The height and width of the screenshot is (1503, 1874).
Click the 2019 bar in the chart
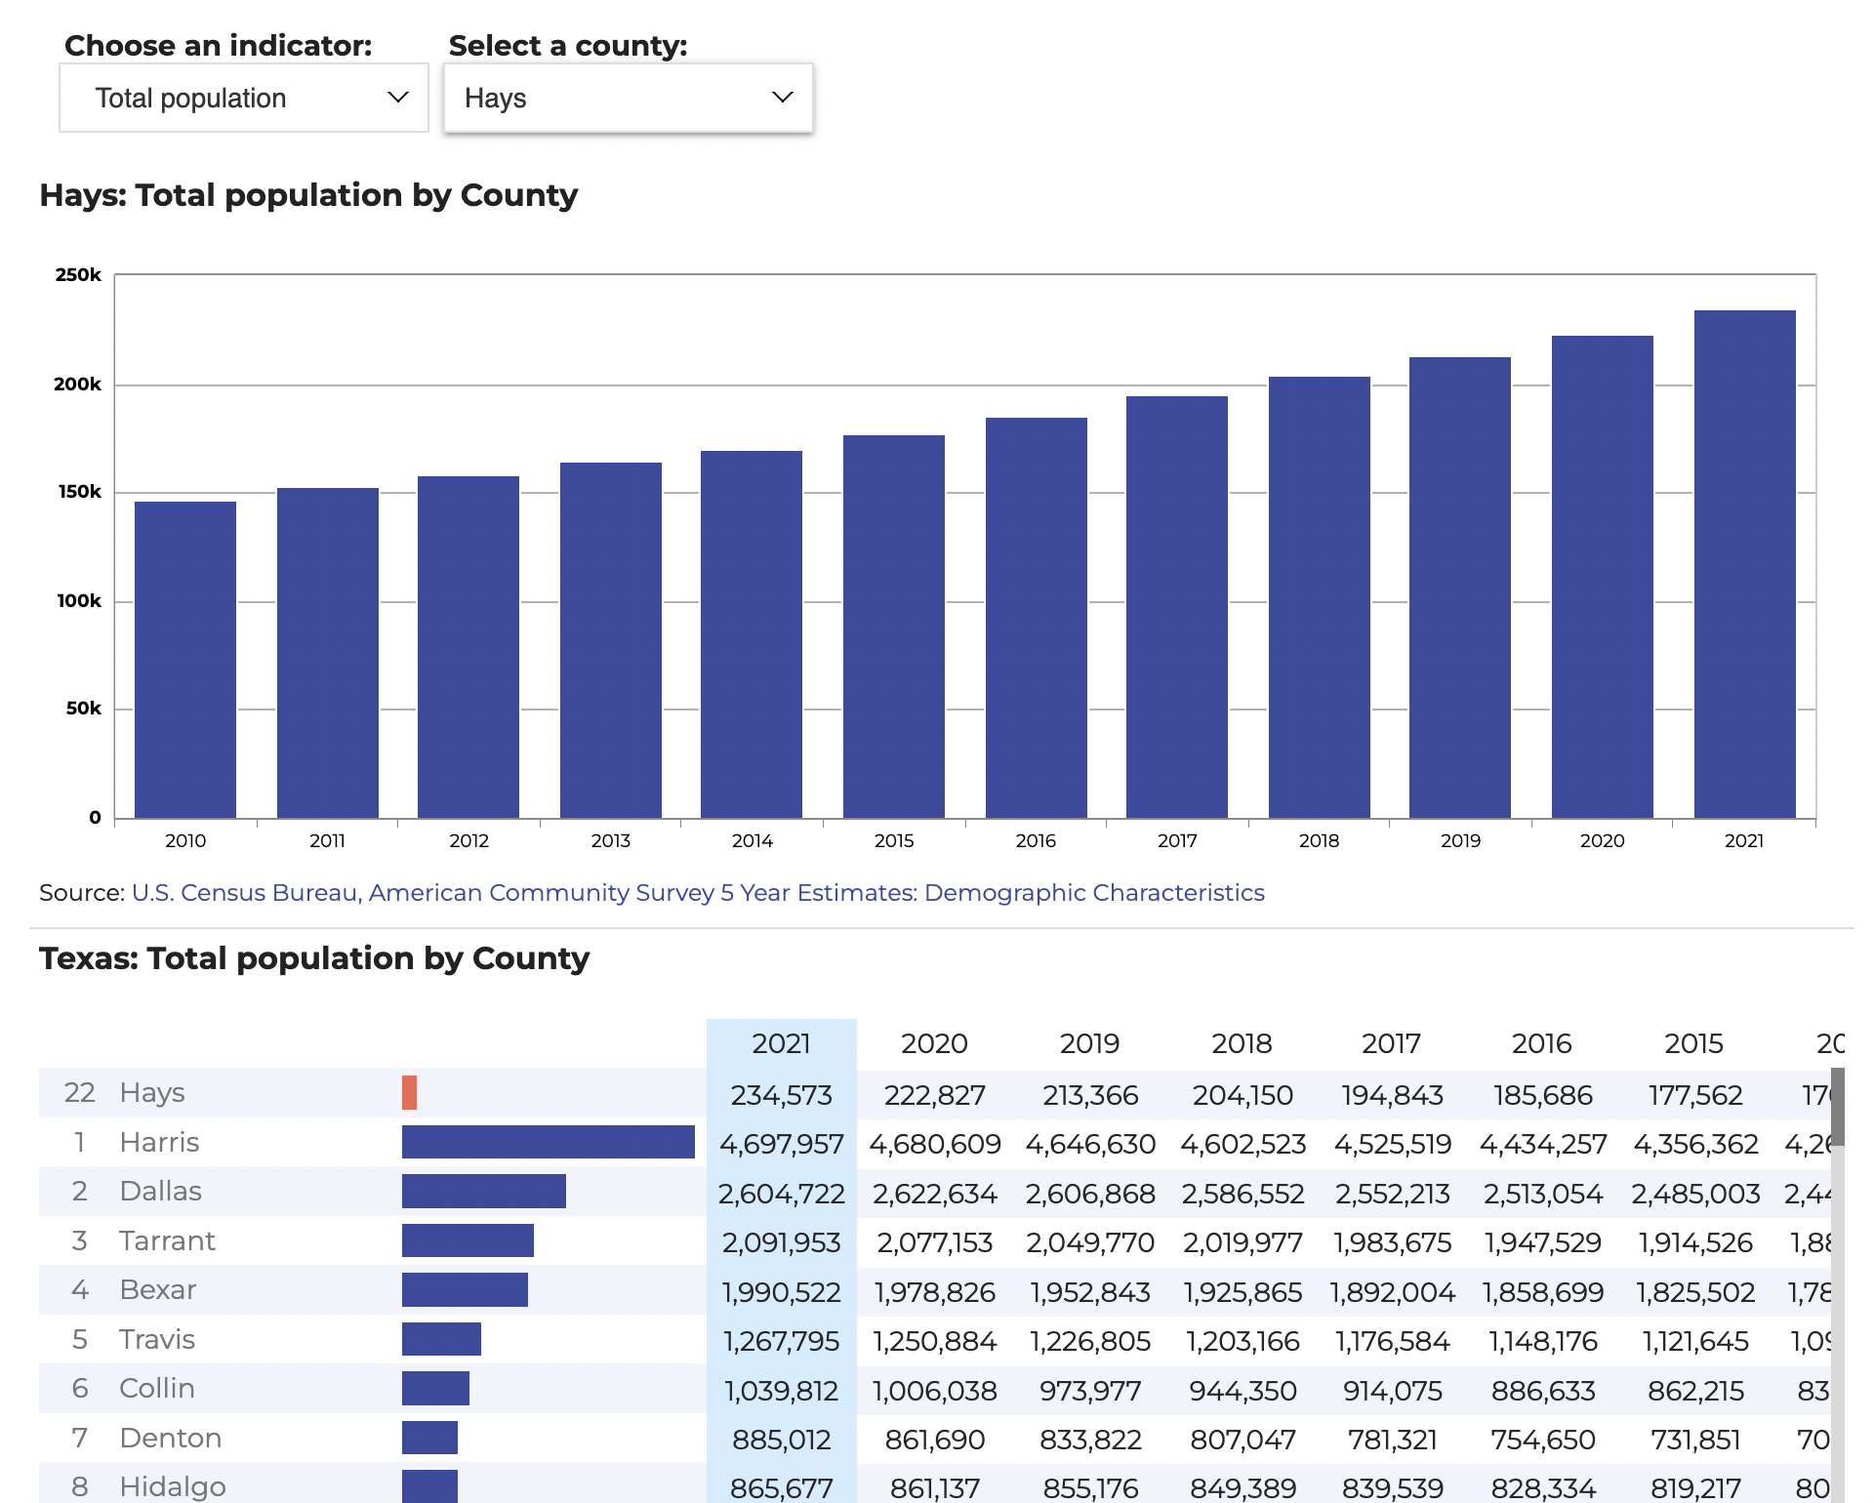click(x=1460, y=588)
